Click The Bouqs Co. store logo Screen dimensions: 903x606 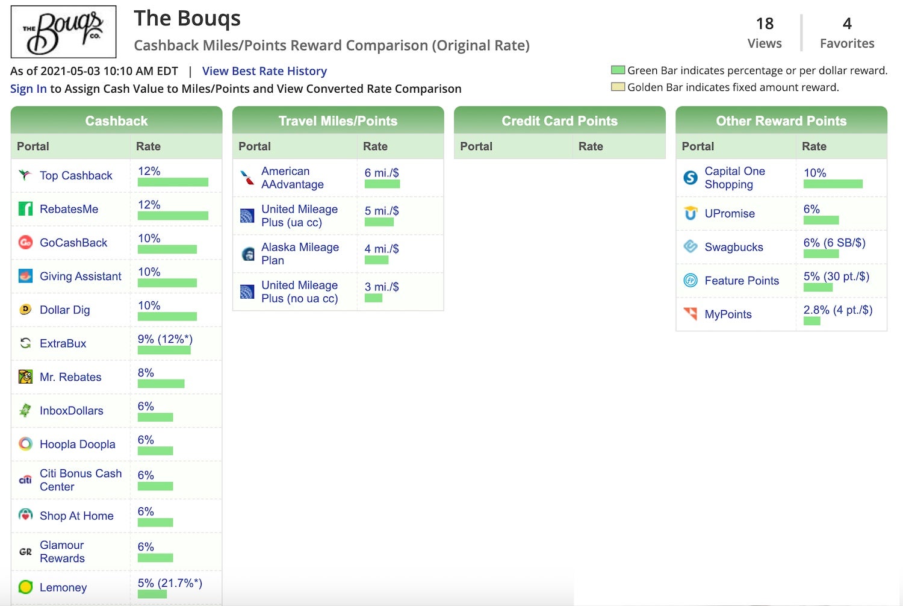(63, 32)
